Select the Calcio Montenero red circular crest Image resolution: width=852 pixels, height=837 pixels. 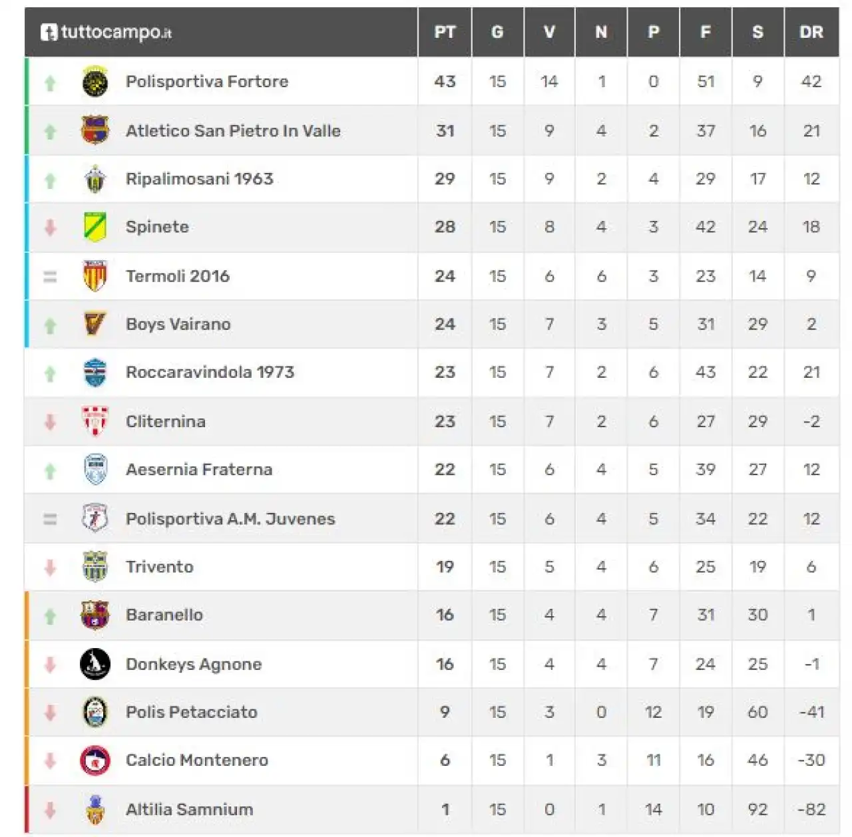tap(95, 760)
